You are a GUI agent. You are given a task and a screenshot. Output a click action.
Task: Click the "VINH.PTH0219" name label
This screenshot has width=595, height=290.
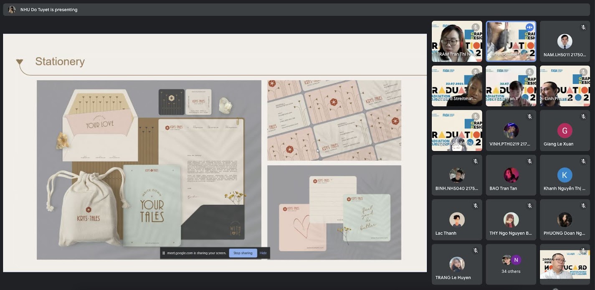click(x=510, y=144)
